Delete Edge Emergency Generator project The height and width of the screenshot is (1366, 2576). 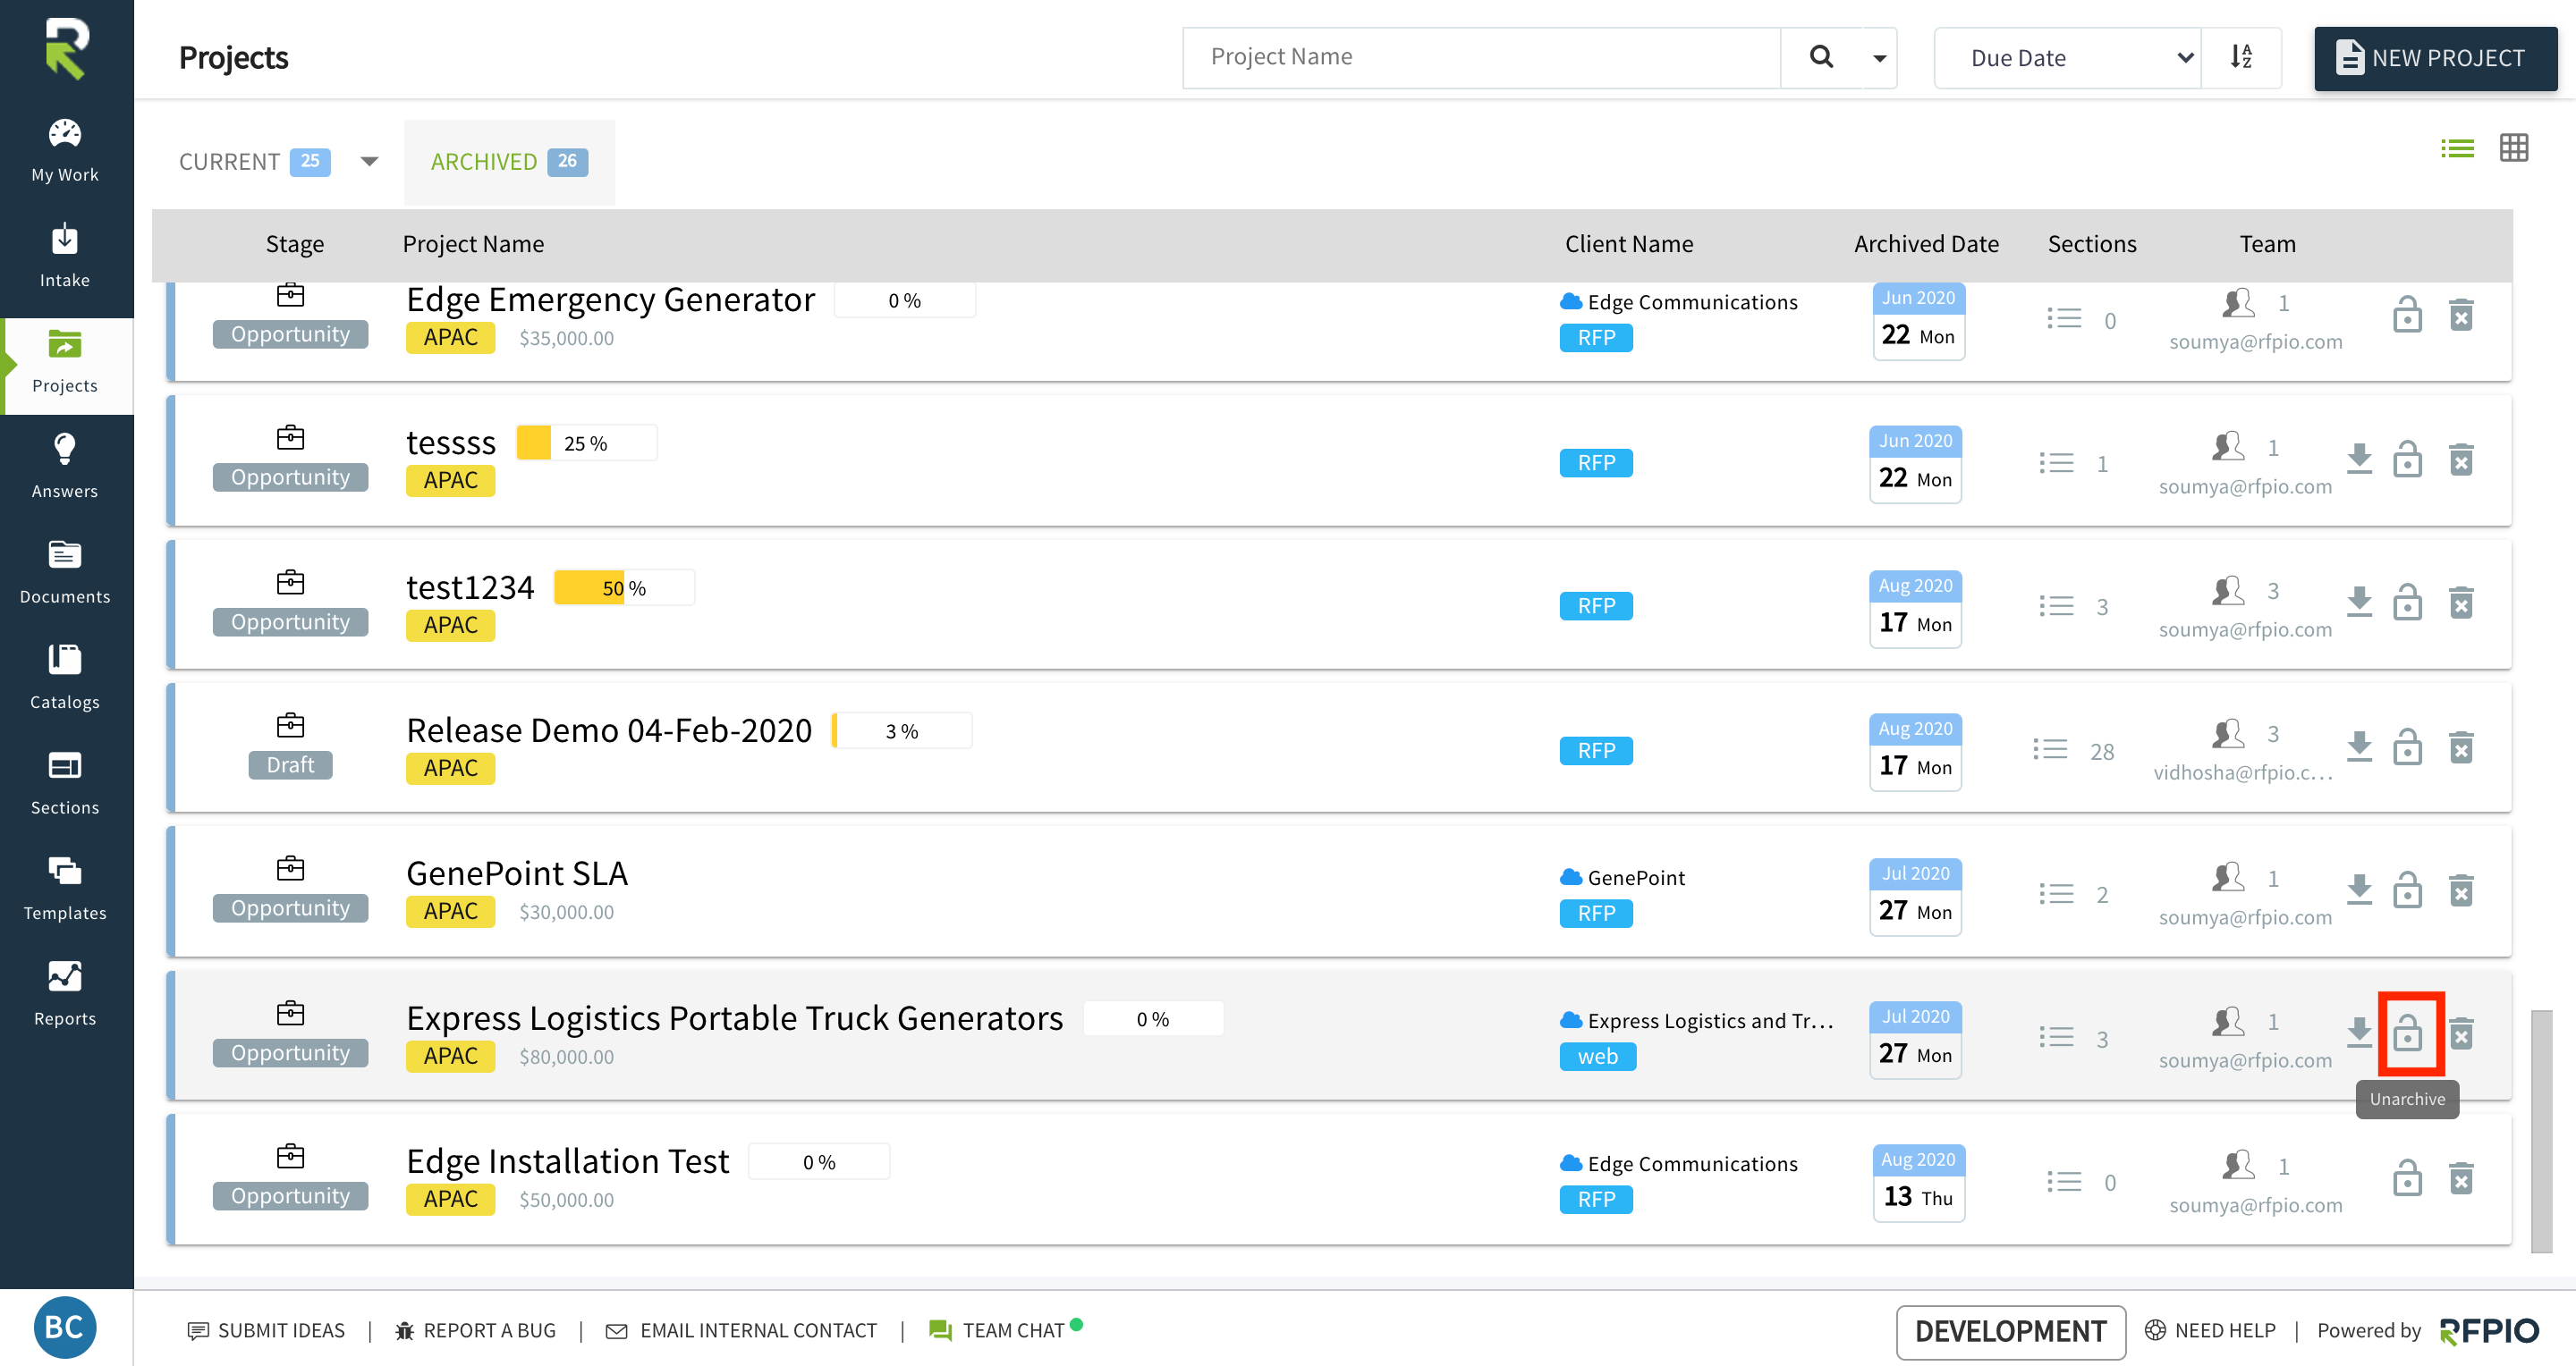(x=2462, y=316)
